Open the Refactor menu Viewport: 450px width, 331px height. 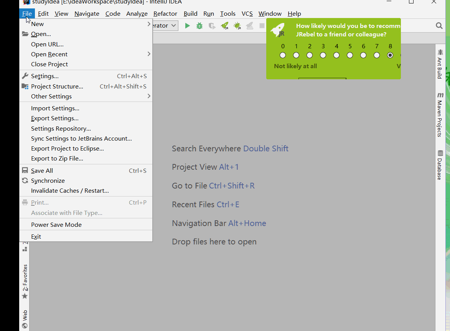click(x=165, y=13)
